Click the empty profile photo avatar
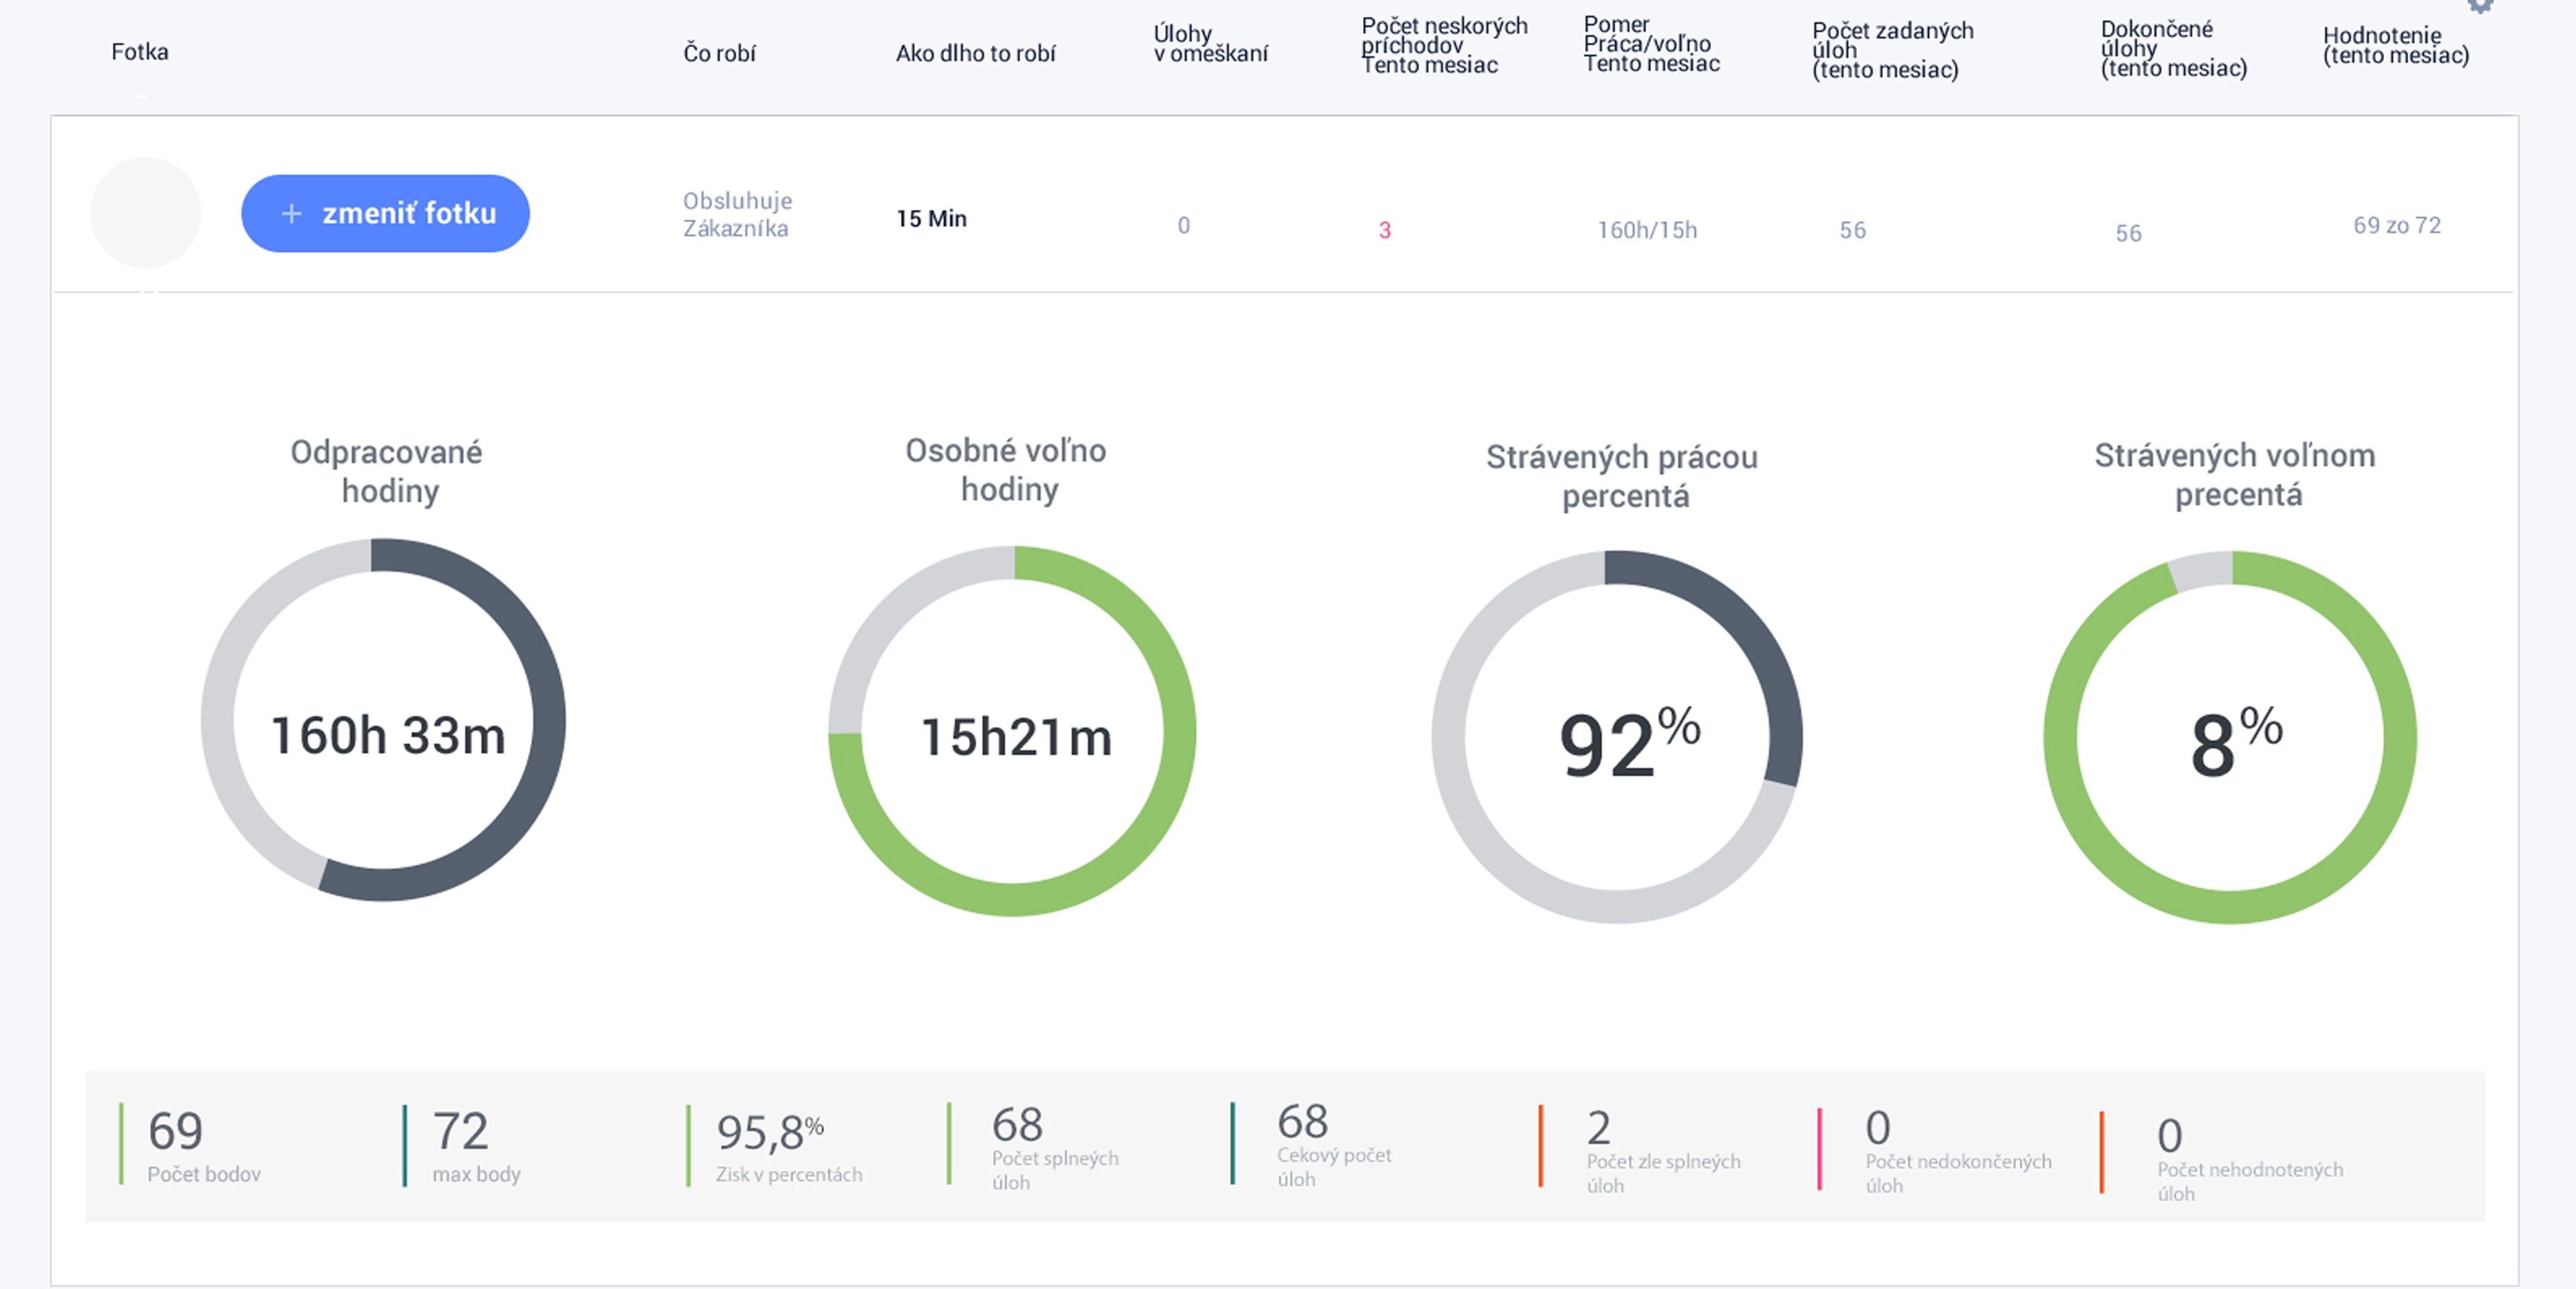Viewport: 2576px width, 1289px height. pos(146,212)
